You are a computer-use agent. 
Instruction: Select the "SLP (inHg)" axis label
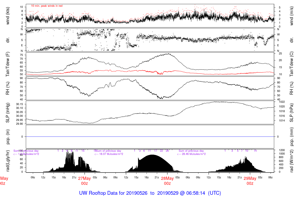click(8, 113)
